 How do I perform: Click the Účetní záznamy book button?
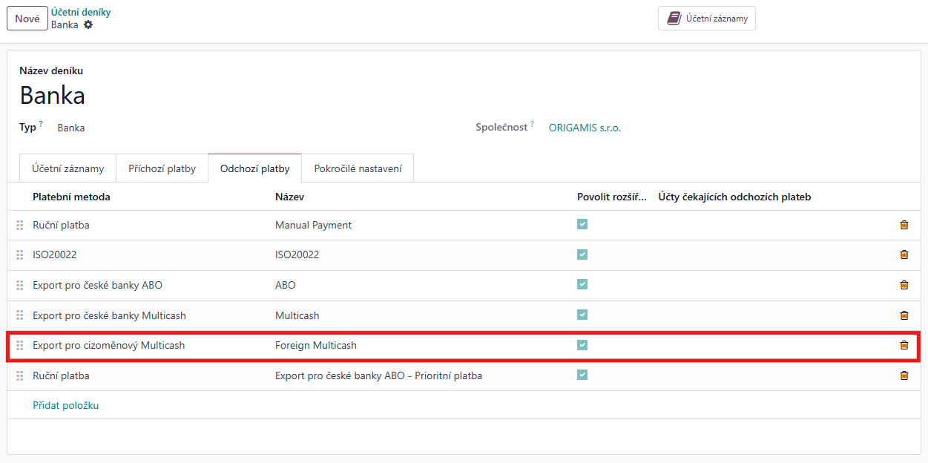pyautogui.click(x=706, y=19)
